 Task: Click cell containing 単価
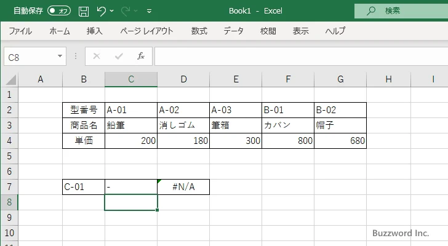(84, 141)
